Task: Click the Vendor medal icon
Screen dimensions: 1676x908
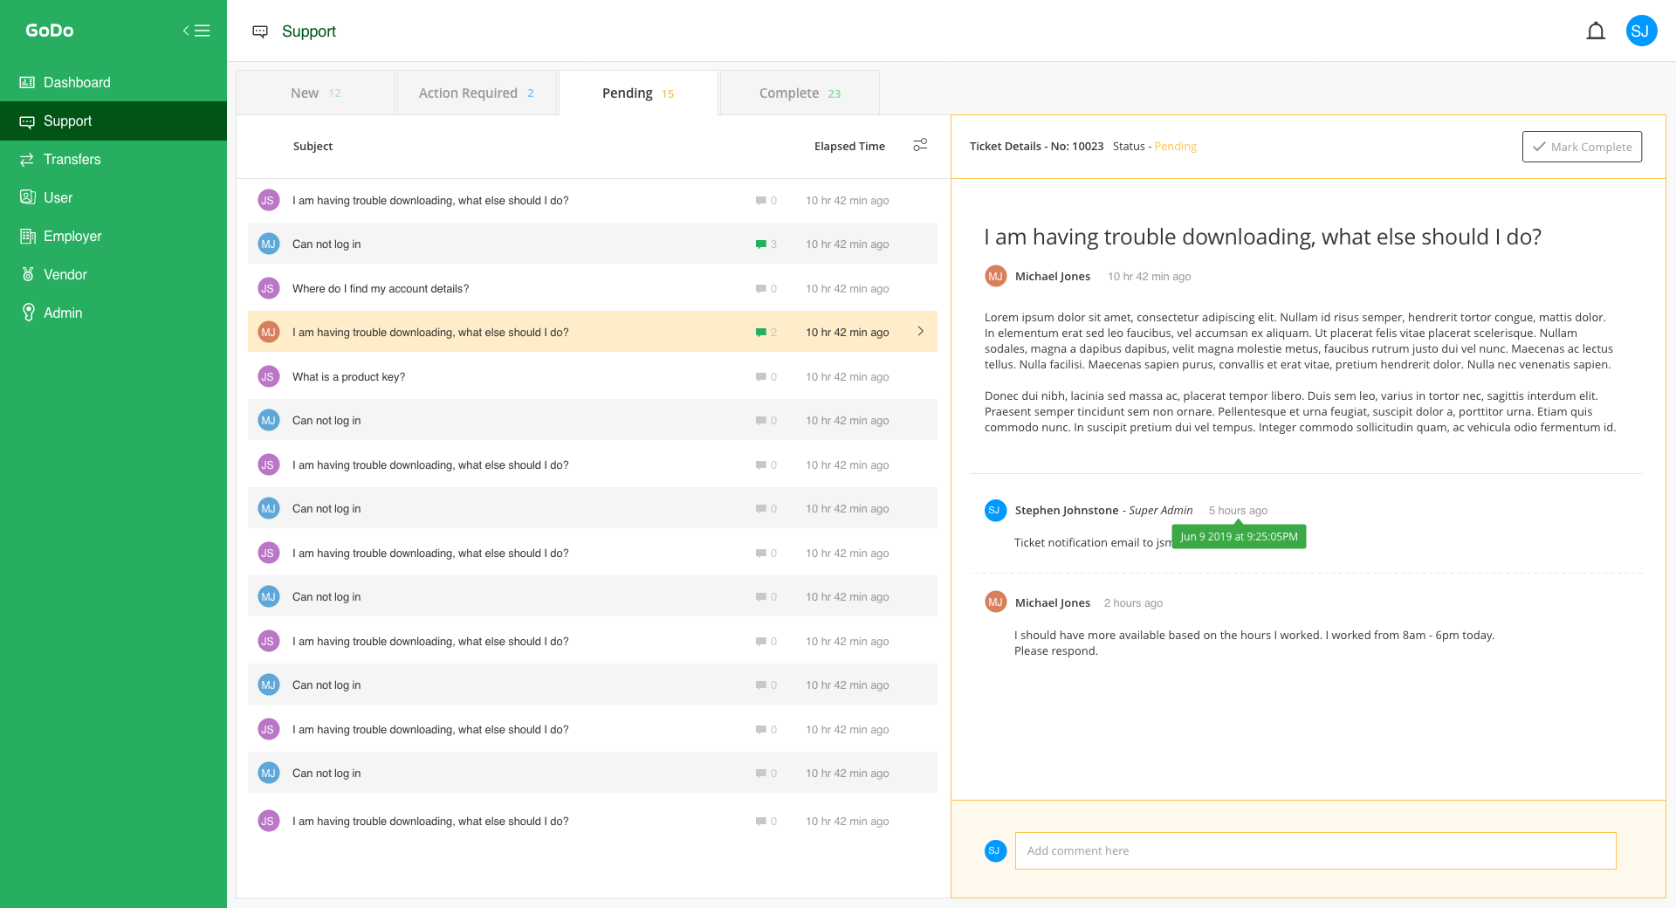Action: (x=28, y=274)
